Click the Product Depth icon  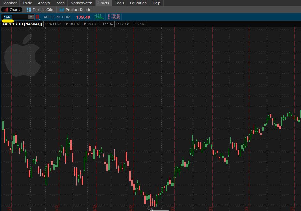62,10
